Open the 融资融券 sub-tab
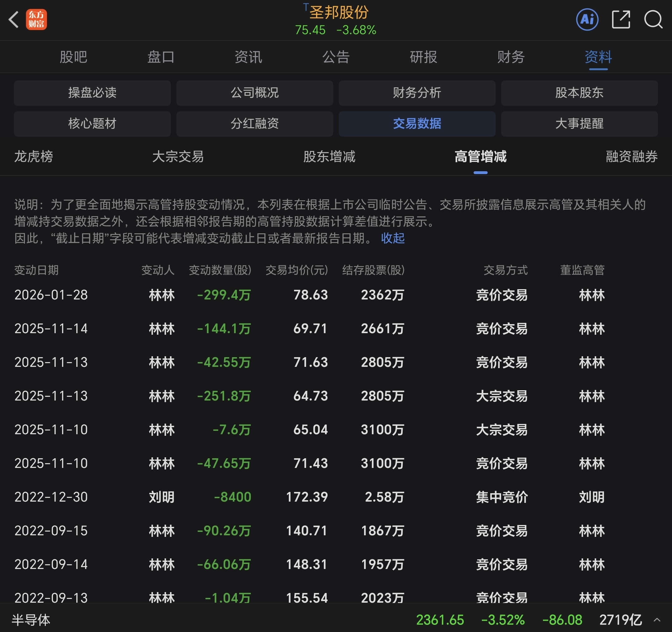672x632 pixels. (x=631, y=157)
